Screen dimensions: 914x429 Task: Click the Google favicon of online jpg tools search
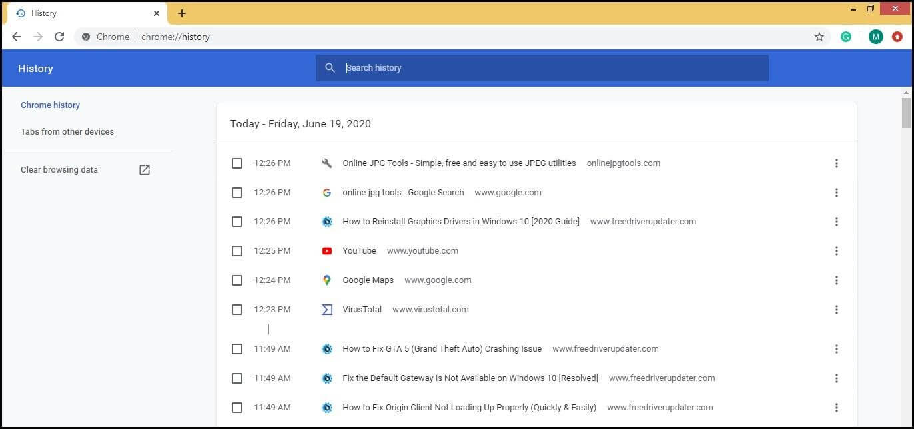tap(327, 193)
